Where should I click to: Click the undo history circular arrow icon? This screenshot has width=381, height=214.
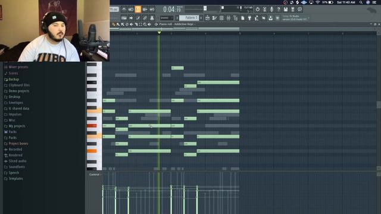pos(258,10)
